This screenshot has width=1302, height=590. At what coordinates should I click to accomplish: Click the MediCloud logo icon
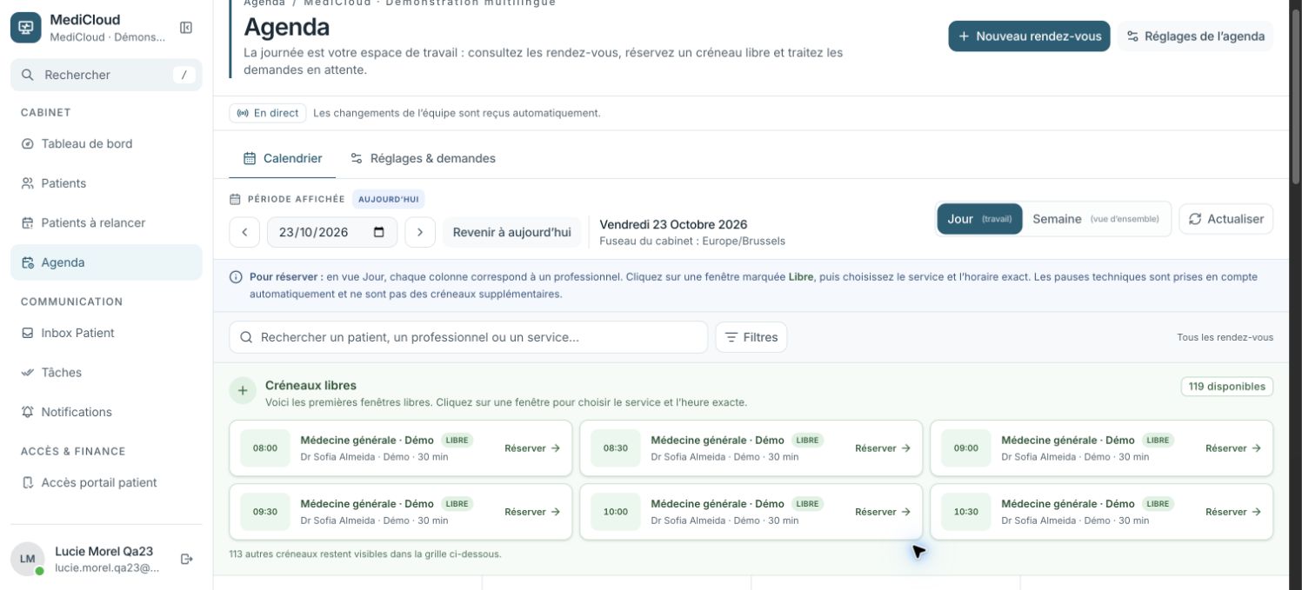[x=25, y=28]
